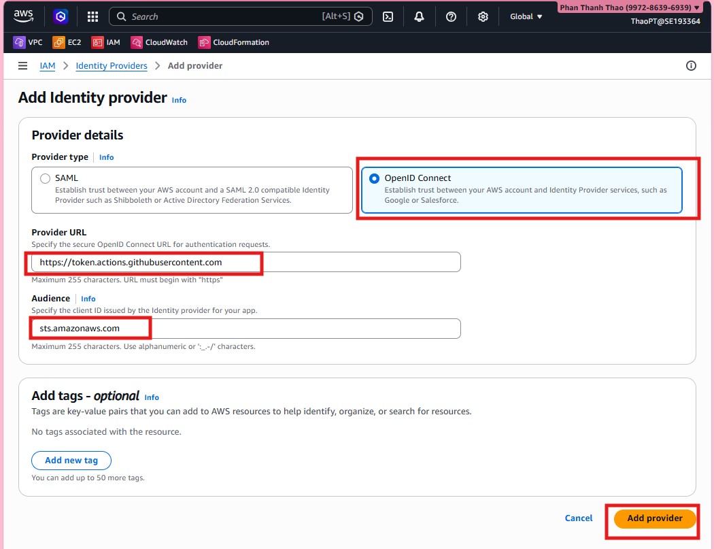The image size is (714, 549).
Task: Open the Info panel icon top right
Action: tap(691, 65)
